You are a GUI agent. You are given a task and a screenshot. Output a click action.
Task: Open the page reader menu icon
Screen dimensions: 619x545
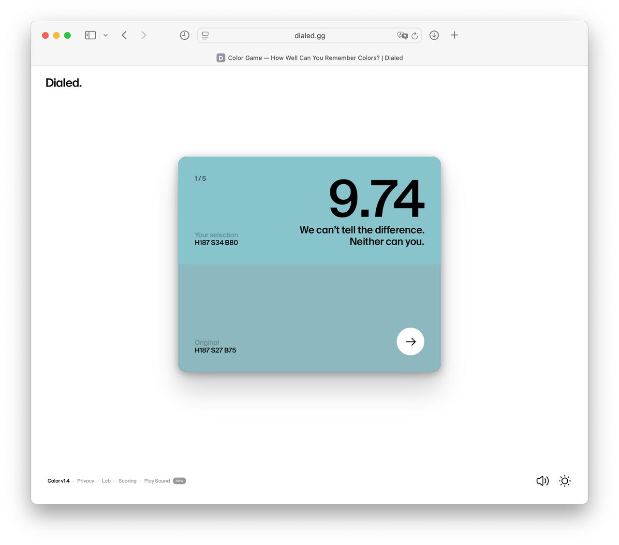[206, 35]
